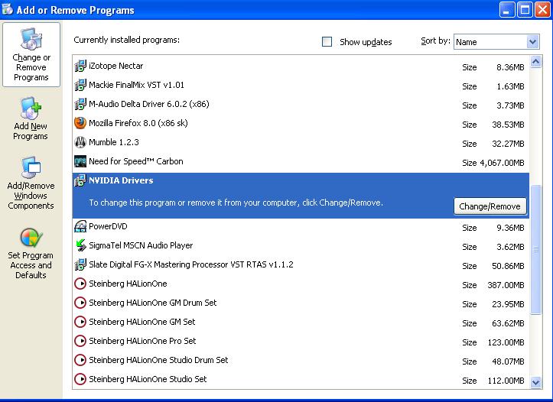Click the Mackie FinalMix VST icon
The height and width of the screenshot is (402, 553).
(80, 85)
